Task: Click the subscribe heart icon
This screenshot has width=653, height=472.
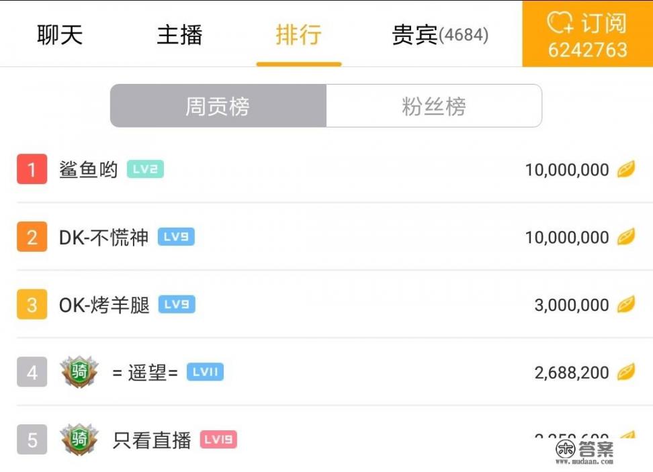Action: pyautogui.click(x=561, y=22)
